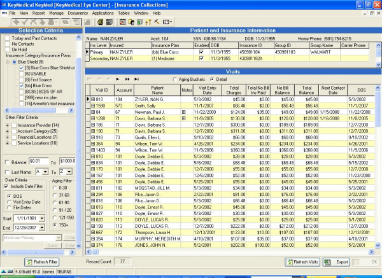
Task: Click insurance plans tree horizontal scrollbar right arrow
Action: pyautogui.click(x=71, y=110)
